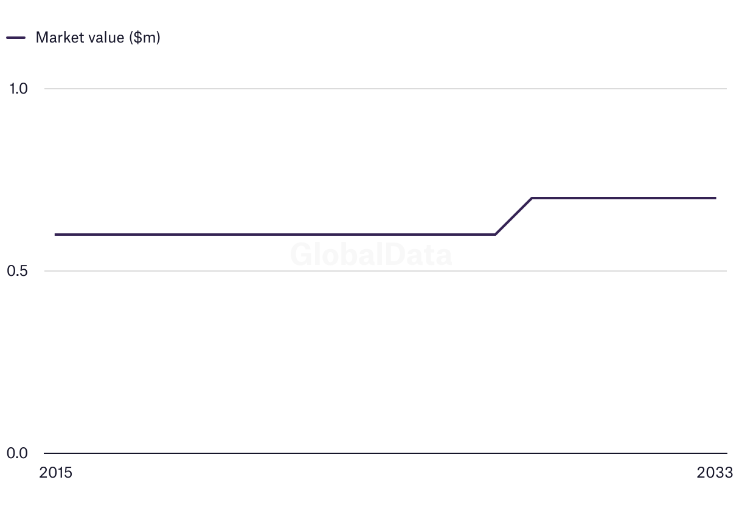The height and width of the screenshot is (508, 742).
Task: Select the 0.5 y-axis label
Action: click(17, 271)
